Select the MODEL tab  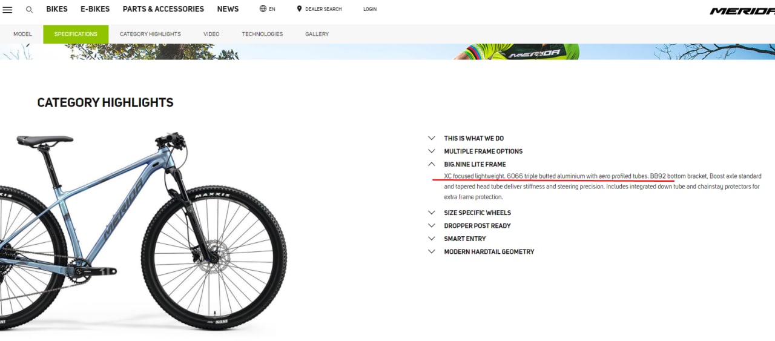pos(22,34)
